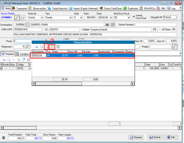Click main window bottom scrollbar left arrow
The width and height of the screenshot is (184, 143).
pos(1,128)
